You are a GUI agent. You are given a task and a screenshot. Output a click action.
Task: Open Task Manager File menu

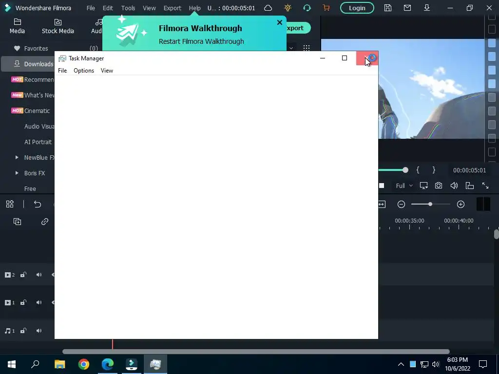62,71
